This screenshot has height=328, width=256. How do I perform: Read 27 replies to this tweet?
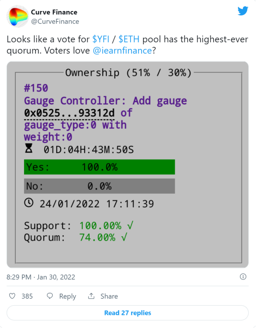[x=128, y=313]
